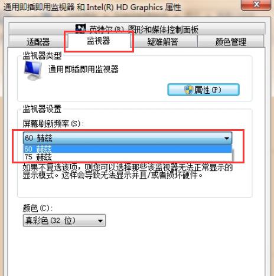Click the blue monitor icon under 监视器类型
The width and height of the screenshot is (274, 276).
tap(33, 71)
